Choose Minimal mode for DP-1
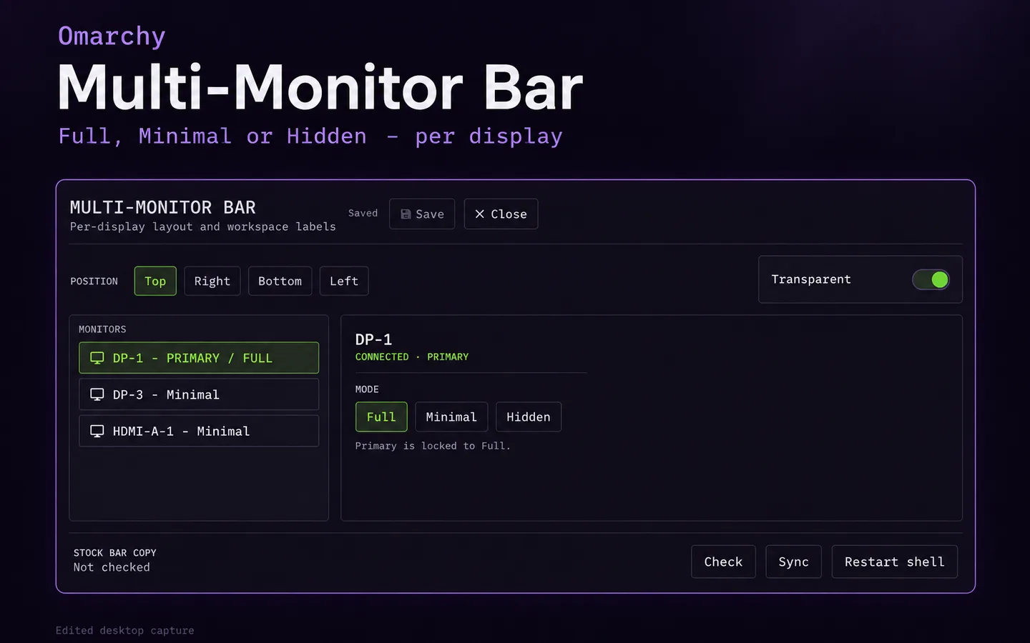This screenshot has width=1030, height=643. [451, 417]
